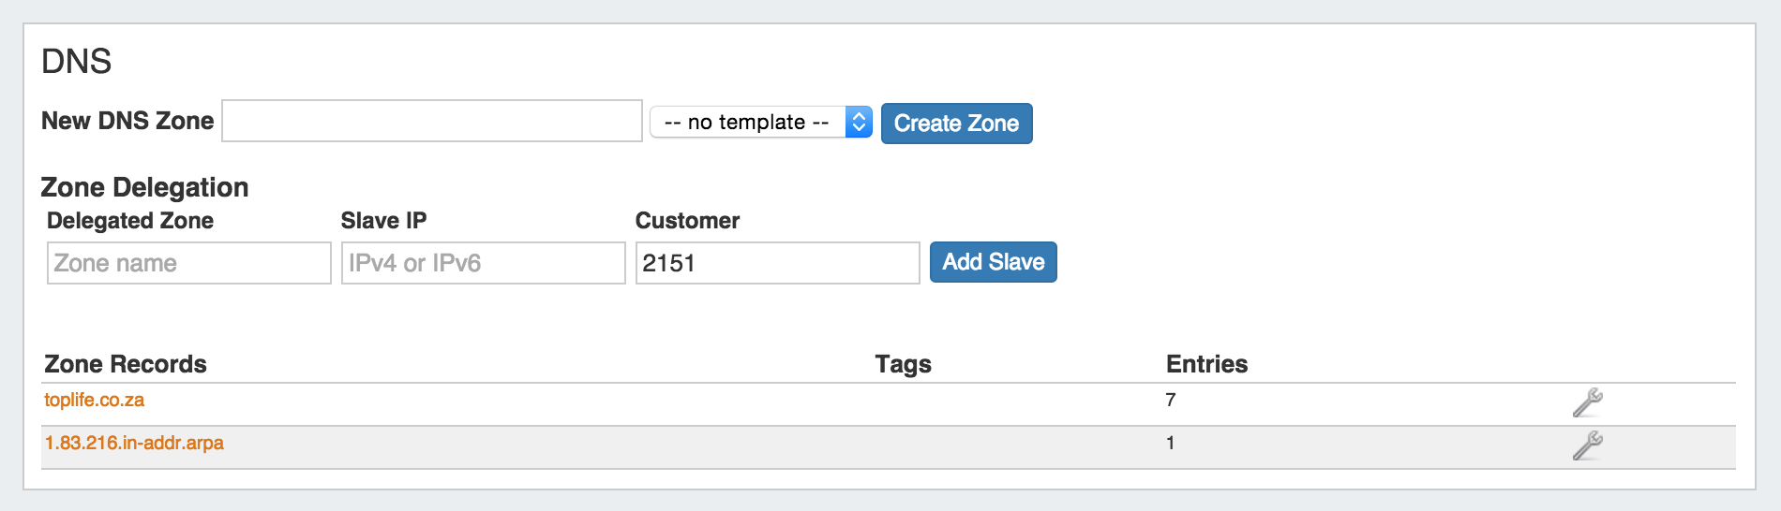1781x511 pixels.
Task: Click the Zone name input field
Action: pyautogui.click(x=188, y=263)
